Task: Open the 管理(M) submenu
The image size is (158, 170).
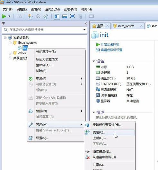Action: 56,125
